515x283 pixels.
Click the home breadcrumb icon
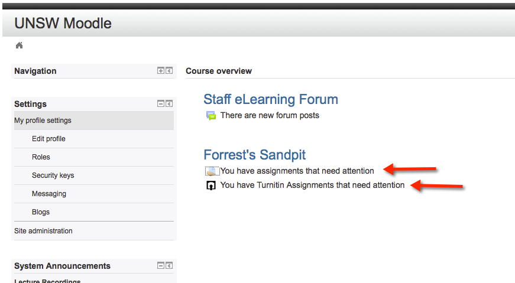[x=20, y=45]
